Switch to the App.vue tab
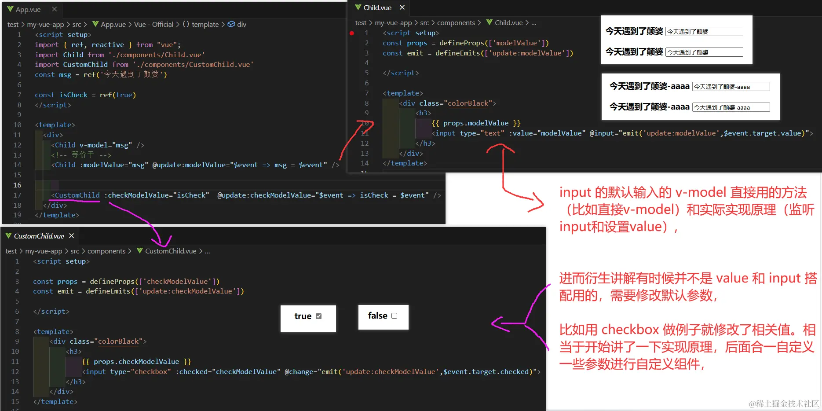Screen dimensions: 822x411 point(28,9)
